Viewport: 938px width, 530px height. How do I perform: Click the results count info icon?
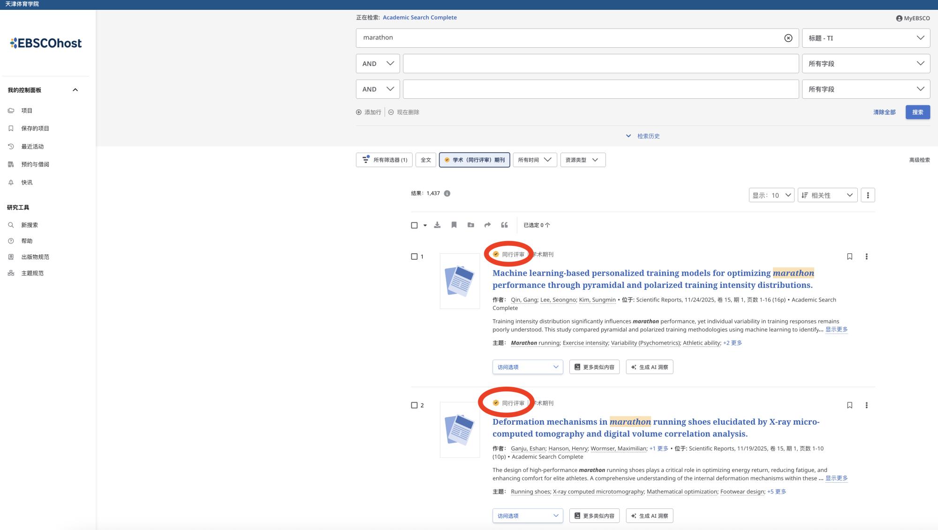pos(447,193)
